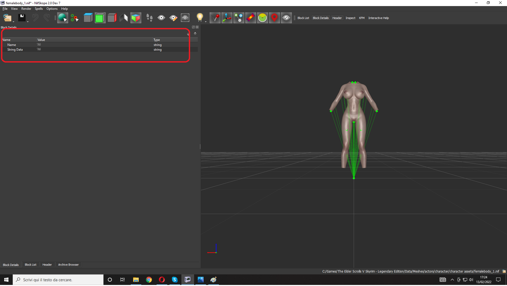The height and width of the screenshot is (286, 507).
Task: Click Block Details in top toolbar
Action: tap(321, 18)
